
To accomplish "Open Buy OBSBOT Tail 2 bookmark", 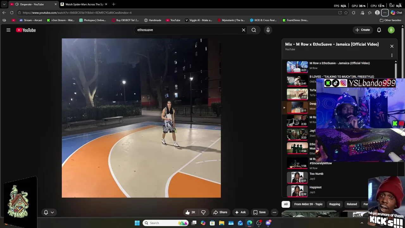I will click(x=125, y=20).
